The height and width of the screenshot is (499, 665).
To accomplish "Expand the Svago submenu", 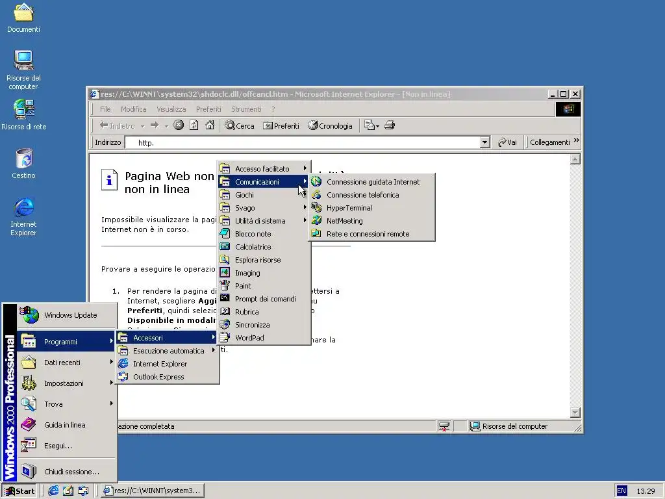I will [x=264, y=208].
